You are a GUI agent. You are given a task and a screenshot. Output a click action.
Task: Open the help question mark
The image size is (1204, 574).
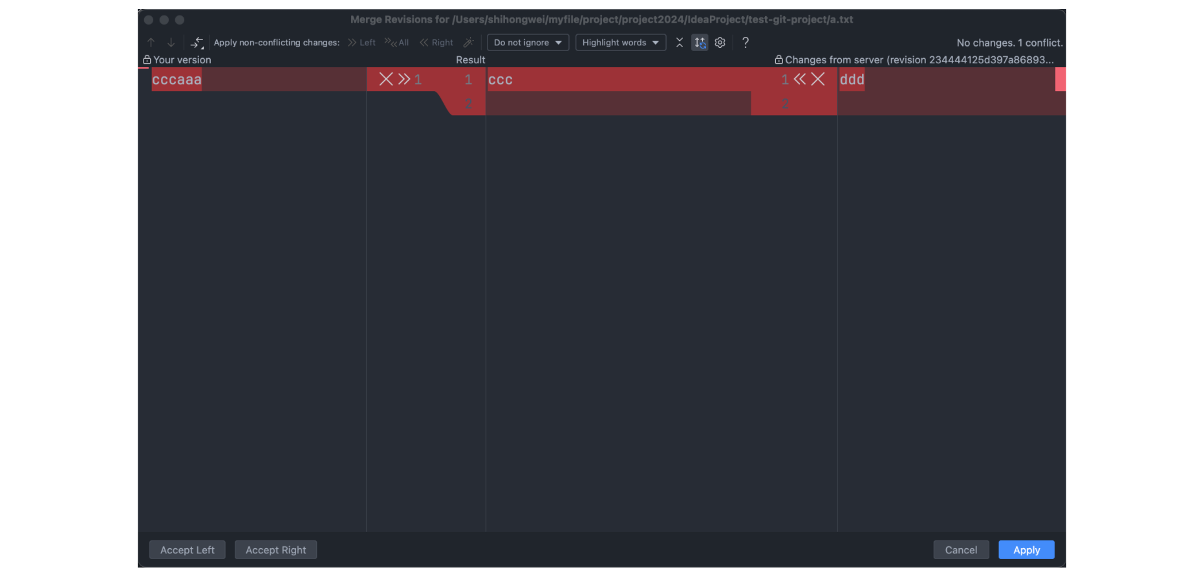(x=746, y=43)
